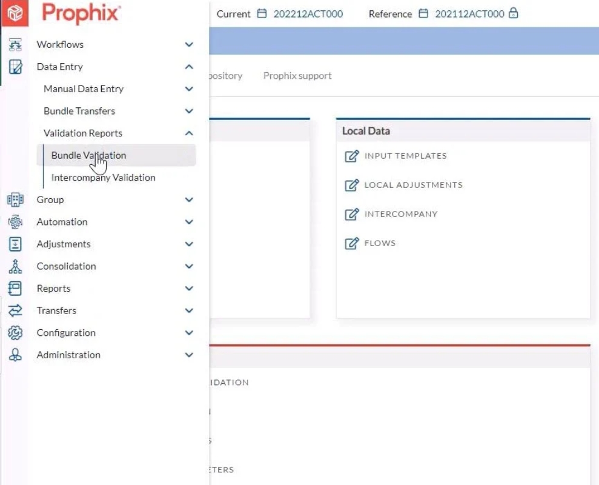This screenshot has height=485, width=599.
Task: Open Bundle Validation menu item
Action: point(116,155)
